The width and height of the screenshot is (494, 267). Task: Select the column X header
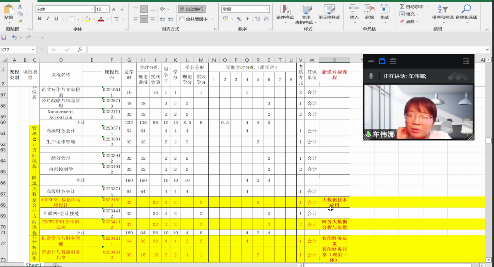click(x=334, y=60)
